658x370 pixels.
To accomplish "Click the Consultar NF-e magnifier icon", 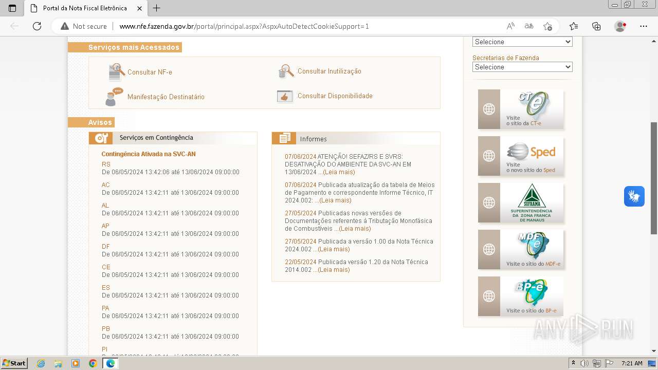I will (117, 72).
